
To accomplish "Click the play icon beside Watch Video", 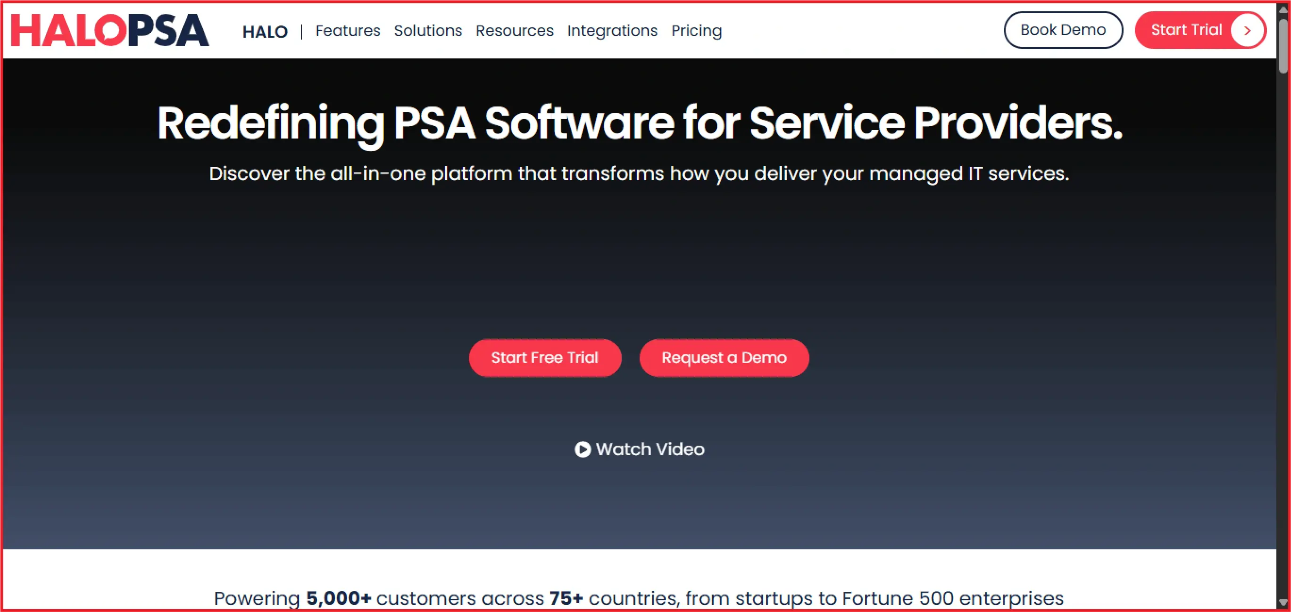I will pos(583,449).
